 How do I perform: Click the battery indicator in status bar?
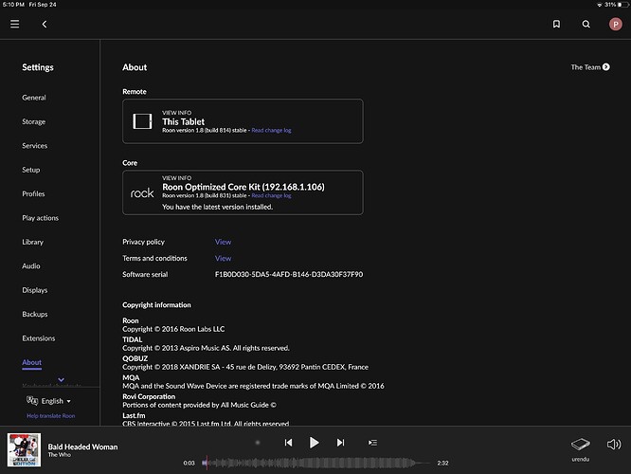point(623,5)
